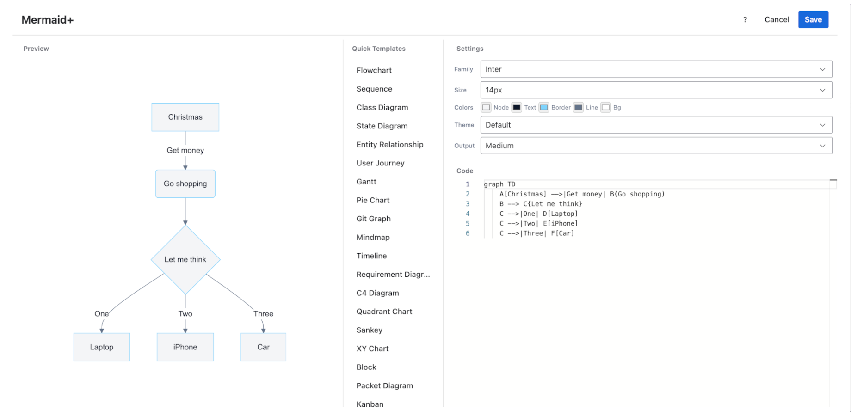851x416 pixels.
Task: Choose the Pie Chart template
Action: (373, 200)
